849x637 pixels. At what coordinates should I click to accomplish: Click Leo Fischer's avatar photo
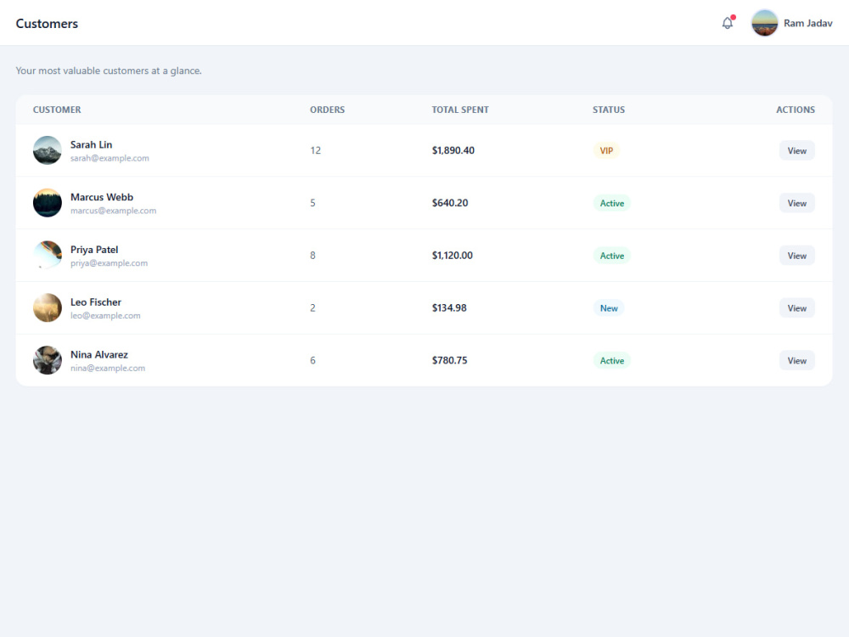click(47, 307)
